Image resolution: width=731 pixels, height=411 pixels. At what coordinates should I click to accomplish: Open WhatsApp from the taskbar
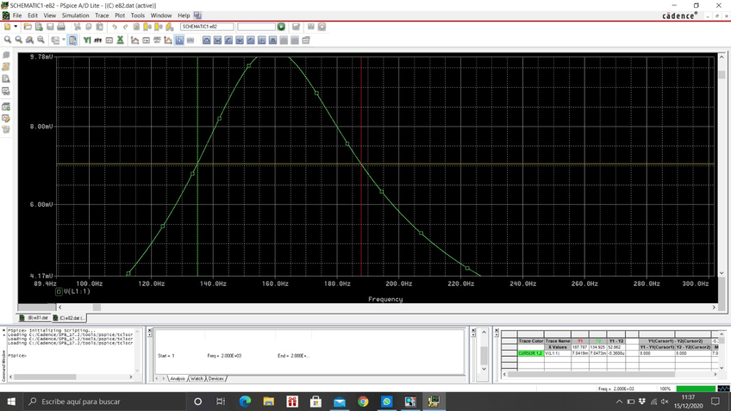point(386,402)
